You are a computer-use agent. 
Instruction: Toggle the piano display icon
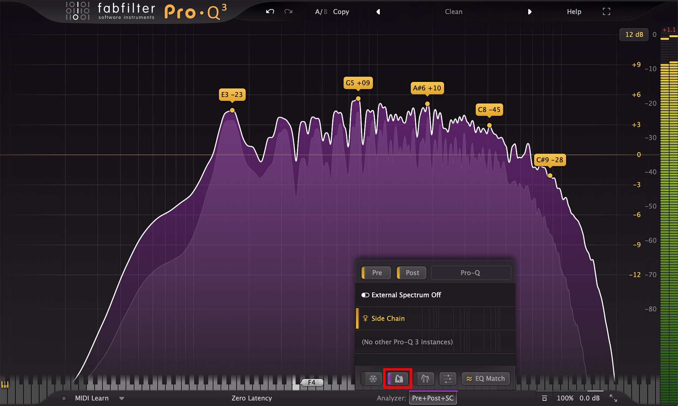[5, 384]
